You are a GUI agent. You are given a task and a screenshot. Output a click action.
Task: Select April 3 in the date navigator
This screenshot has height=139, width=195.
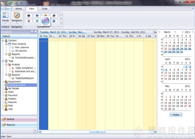tap(166, 70)
